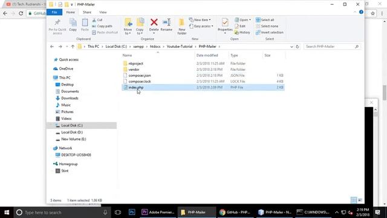Sort by Date modified column

pos(207,55)
